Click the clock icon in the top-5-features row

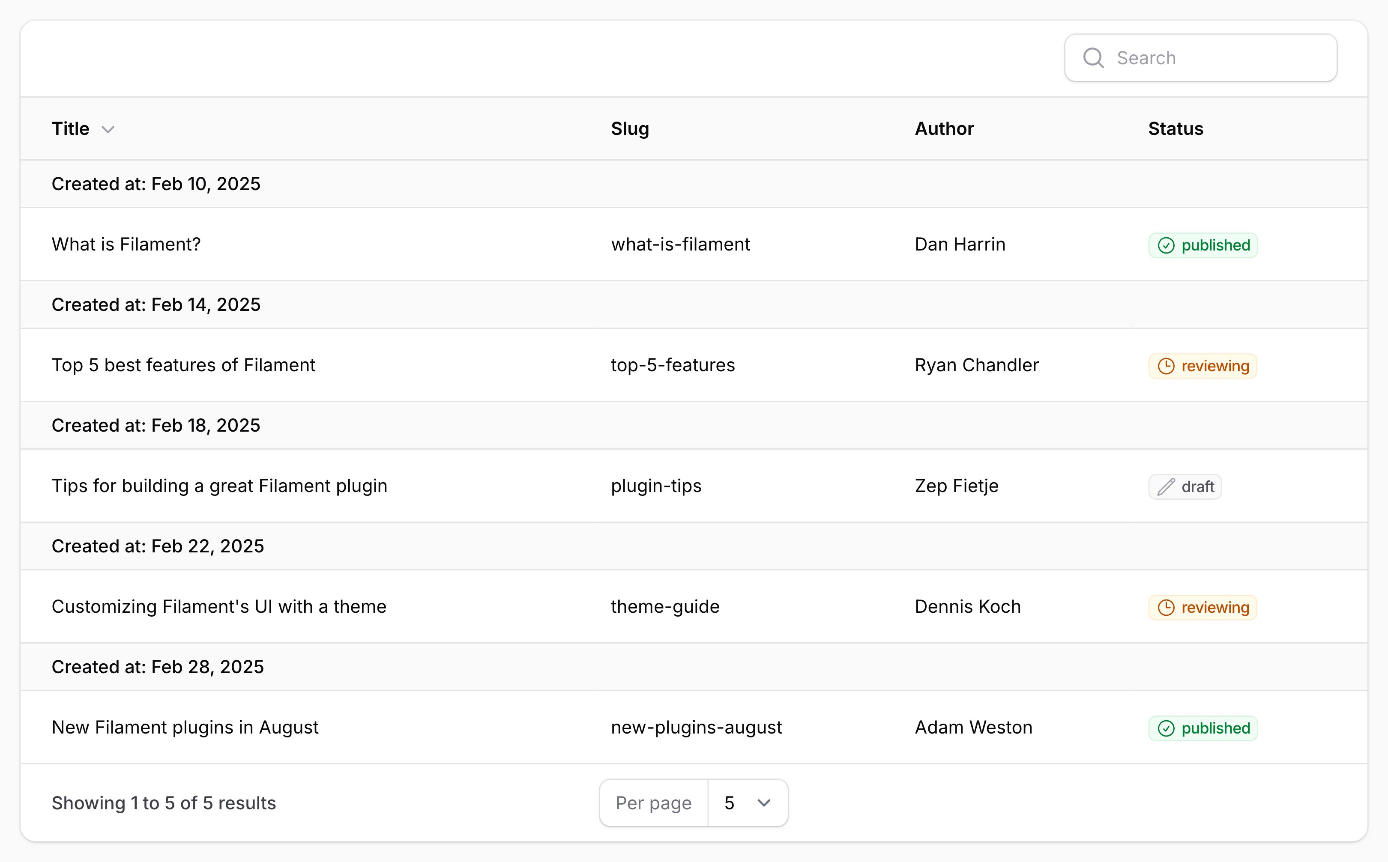(x=1166, y=366)
